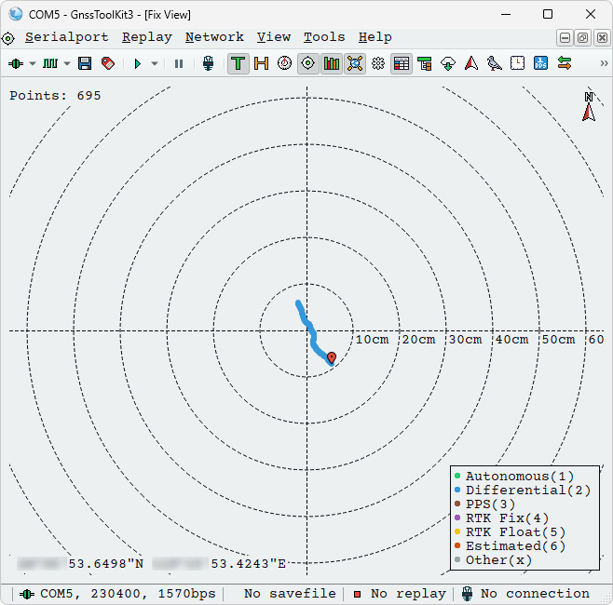This screenshot has width=613, height=605.
Task: Click the green baud rate waveform icon
Action: pyautogui.click(x=50, y=63)
